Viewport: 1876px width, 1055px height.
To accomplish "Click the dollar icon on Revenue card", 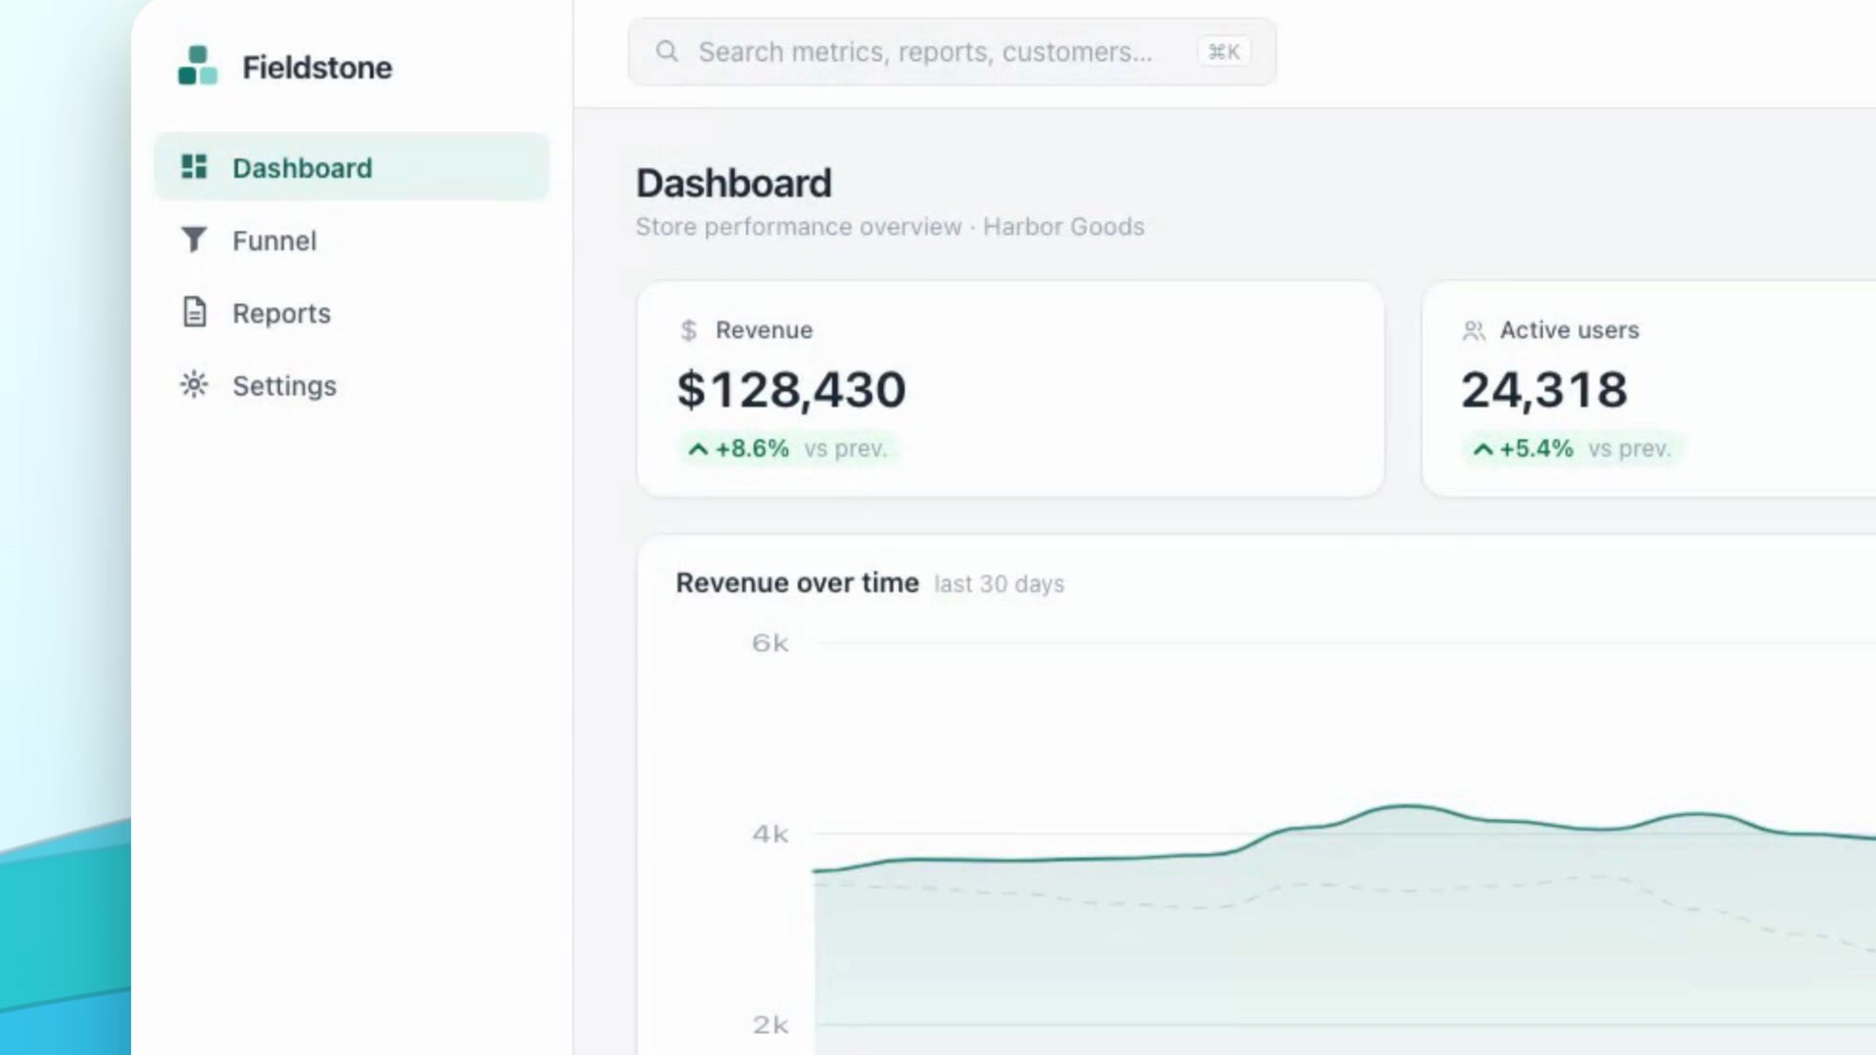I will click(x=689, y=330).
